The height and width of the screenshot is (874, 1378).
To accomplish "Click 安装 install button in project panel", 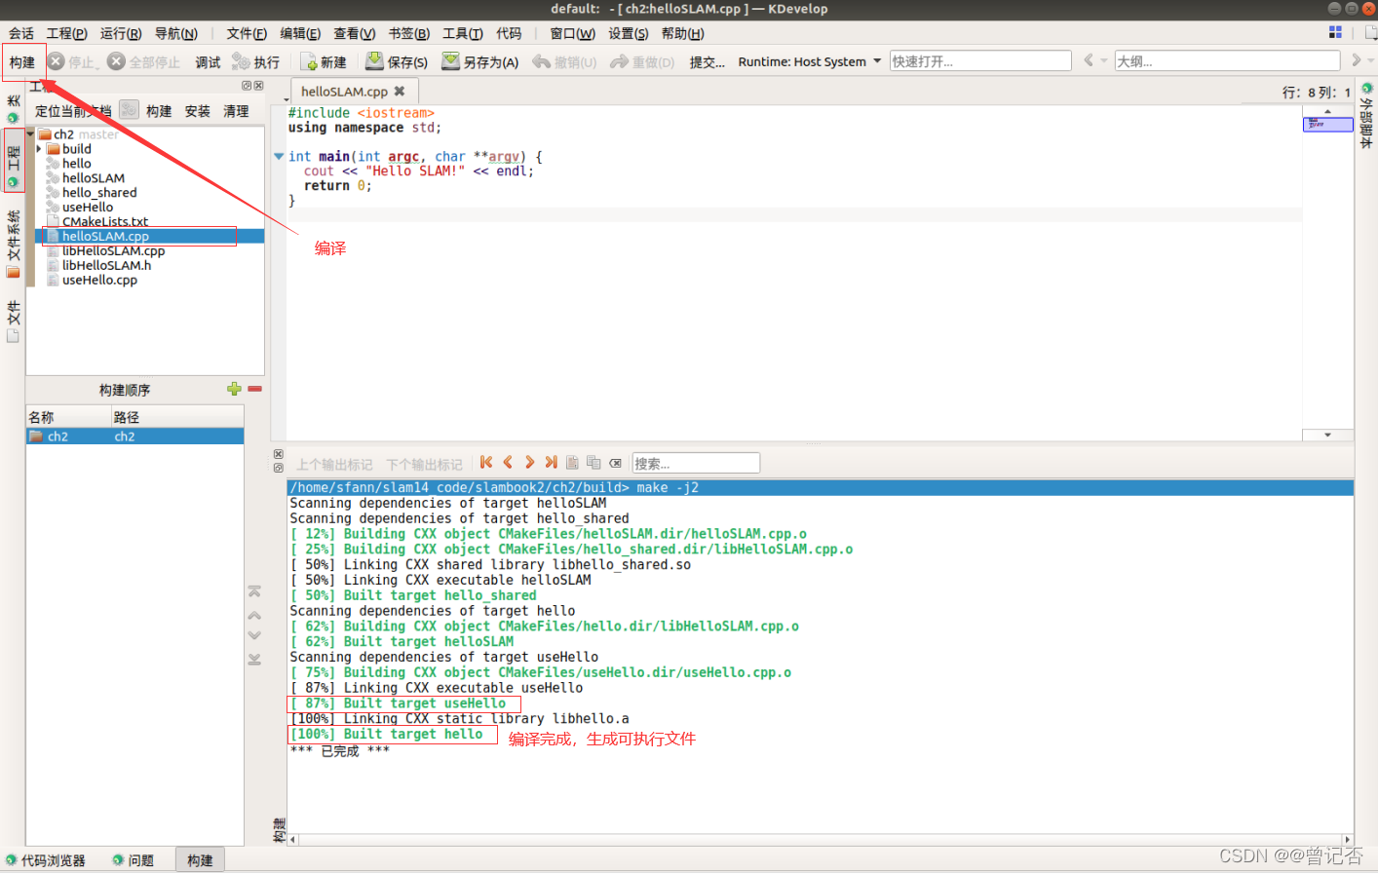I will (198, 111).
